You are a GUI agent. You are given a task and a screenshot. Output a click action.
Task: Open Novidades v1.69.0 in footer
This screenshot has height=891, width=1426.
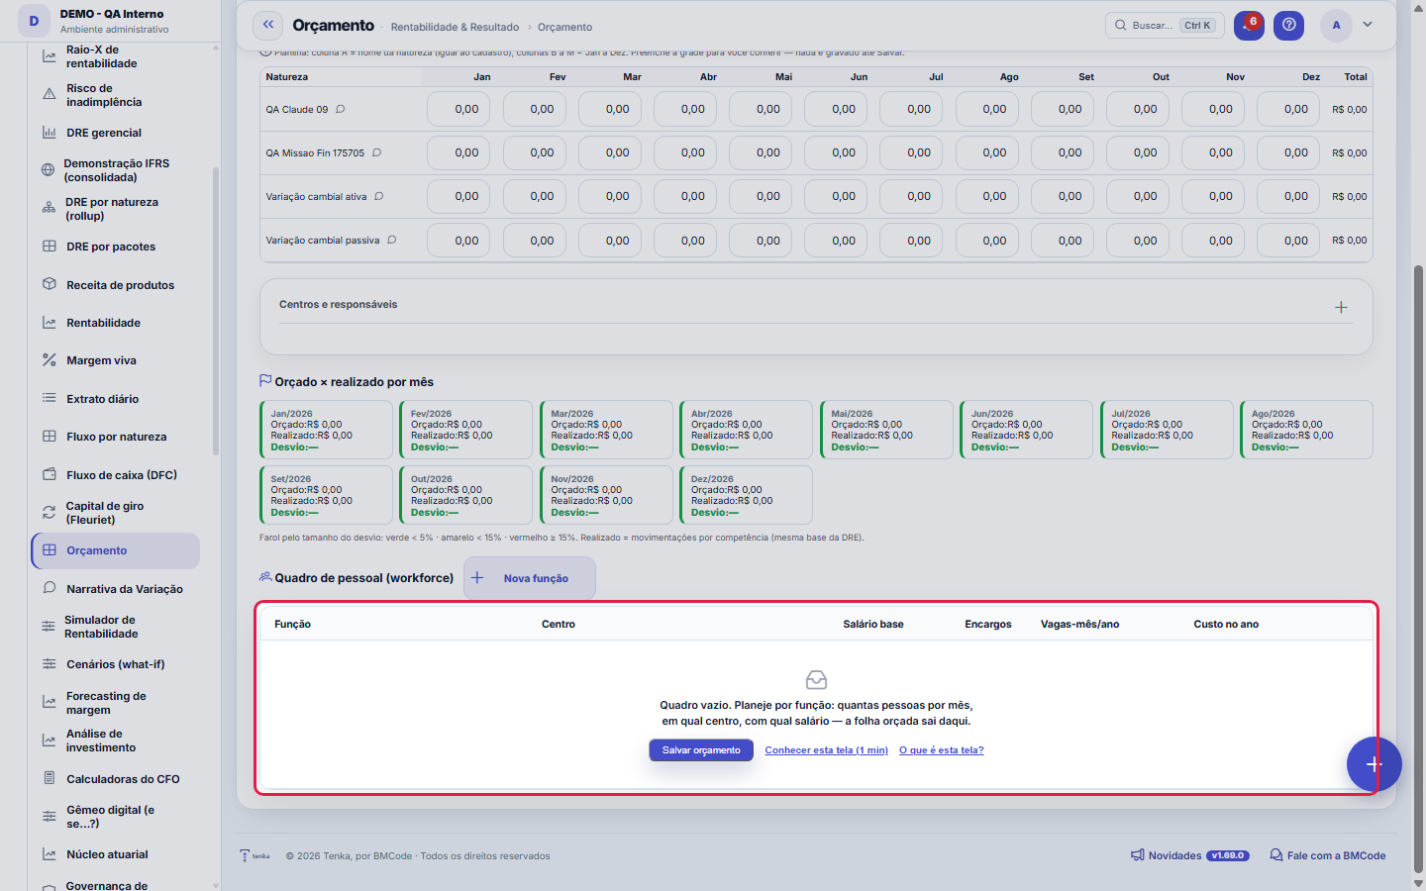click(1189, 855)
